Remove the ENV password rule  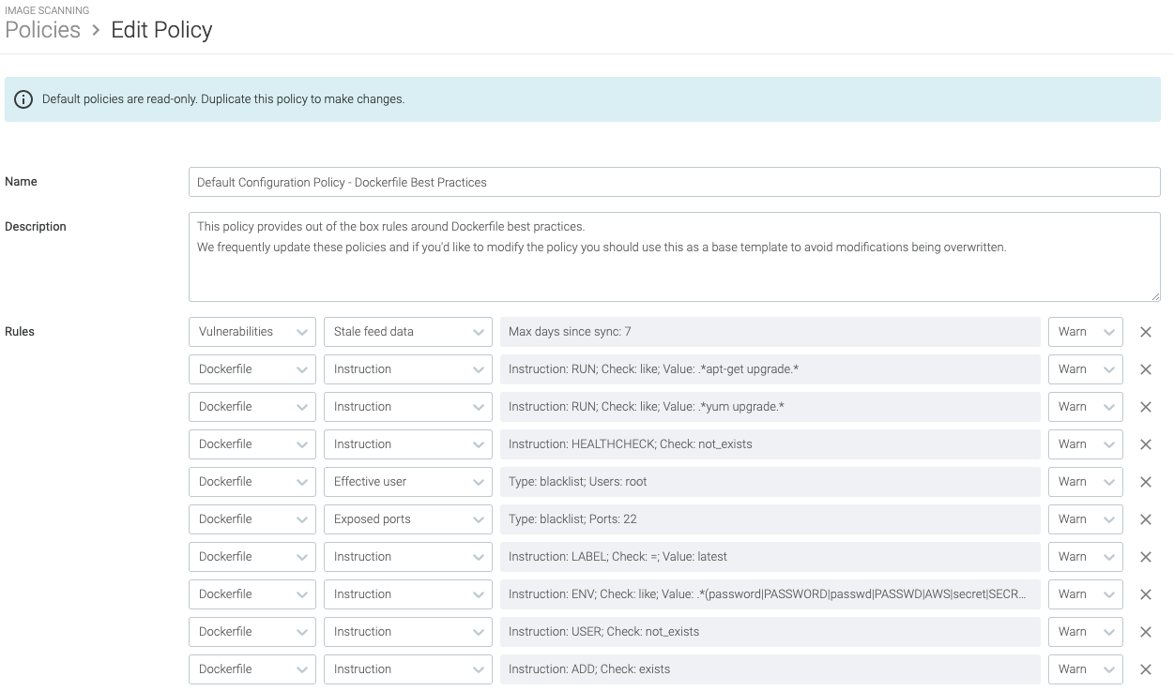(1146, 593)
